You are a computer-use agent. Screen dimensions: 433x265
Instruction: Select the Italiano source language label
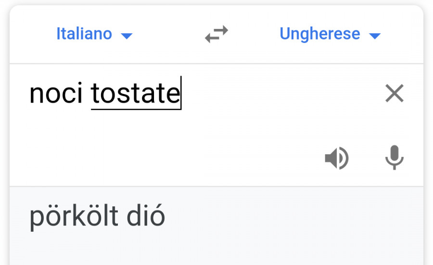[x=84, y=34]
